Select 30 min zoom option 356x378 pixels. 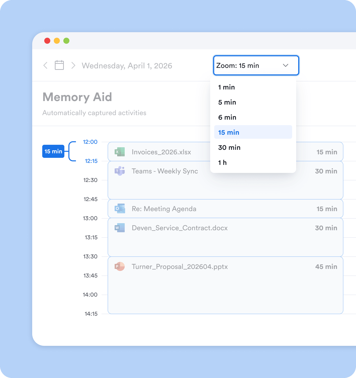pos(253,148)
